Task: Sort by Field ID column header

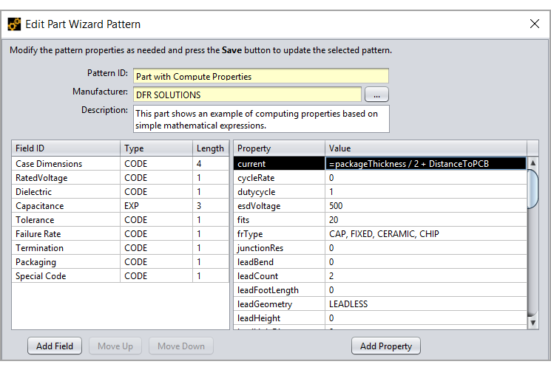Action: [65, 148]
